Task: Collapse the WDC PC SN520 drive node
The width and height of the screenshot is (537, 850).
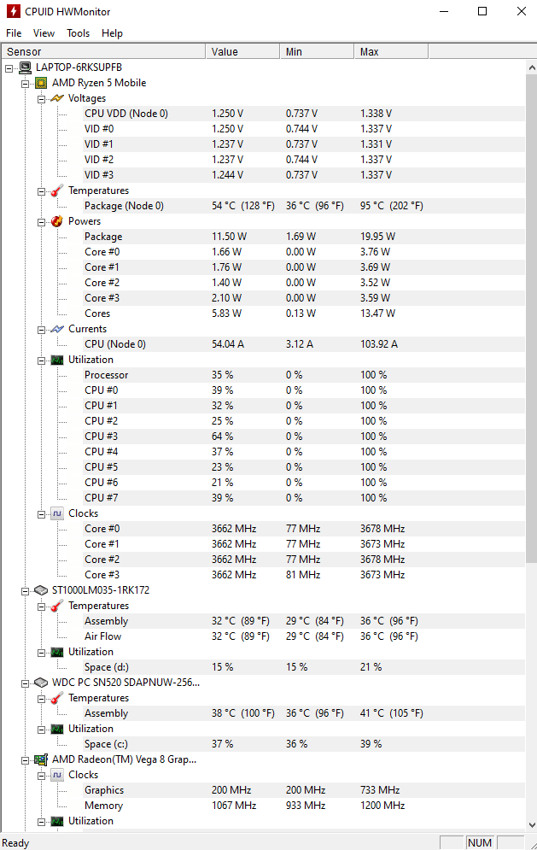Action: point(25,683)
